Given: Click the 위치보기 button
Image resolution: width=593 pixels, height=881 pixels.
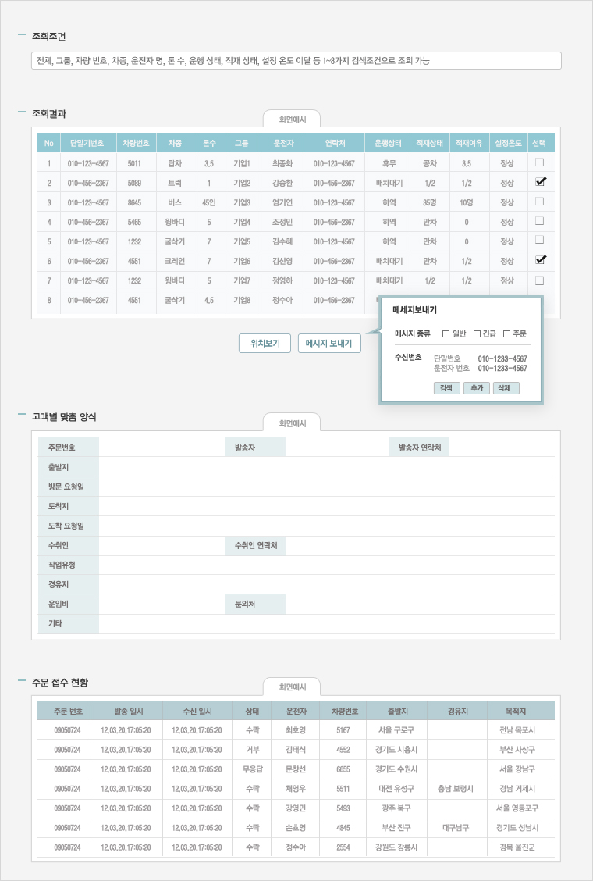Looking at the screenshot, I should [x=265, y=344].
